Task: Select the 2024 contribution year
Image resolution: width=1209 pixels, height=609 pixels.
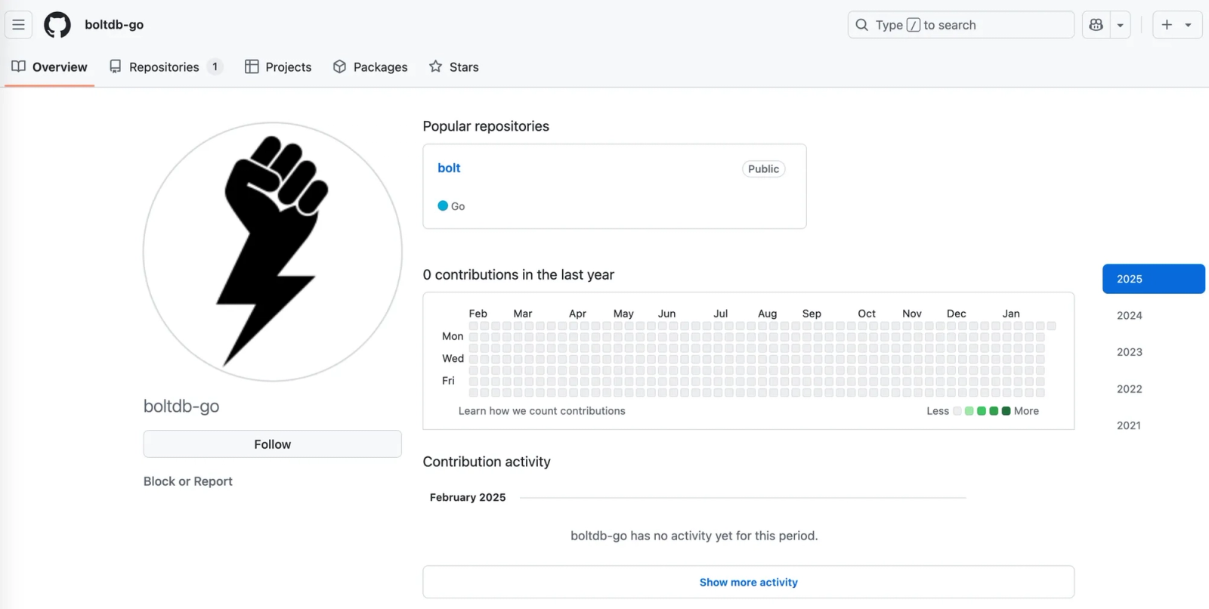Action: point(1129,316)
